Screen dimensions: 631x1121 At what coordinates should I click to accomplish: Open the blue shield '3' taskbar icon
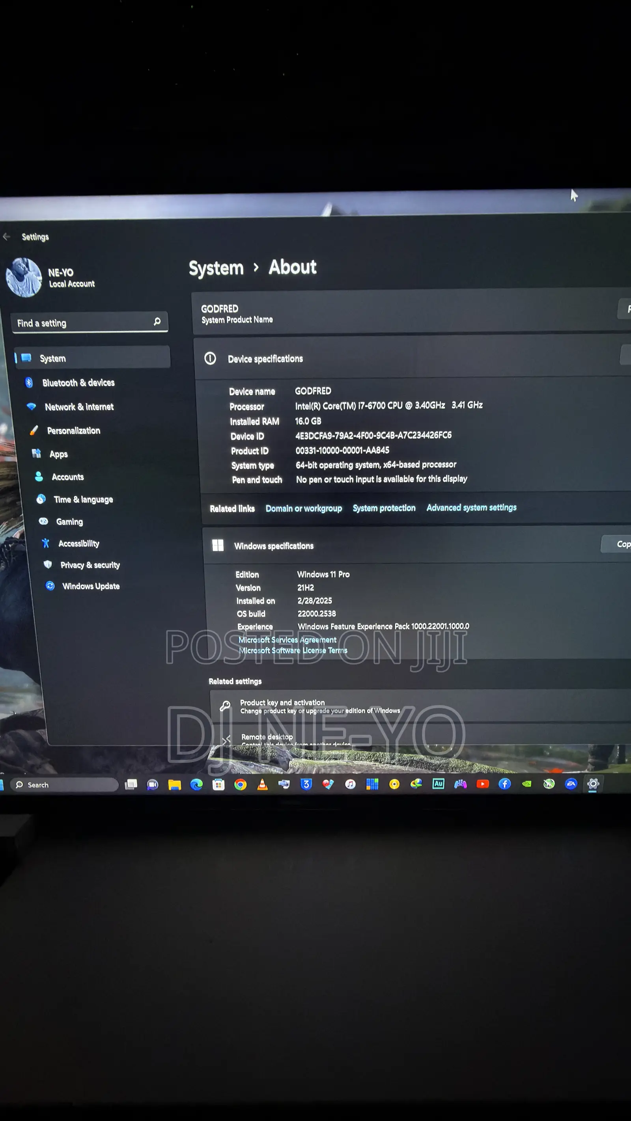306,784
